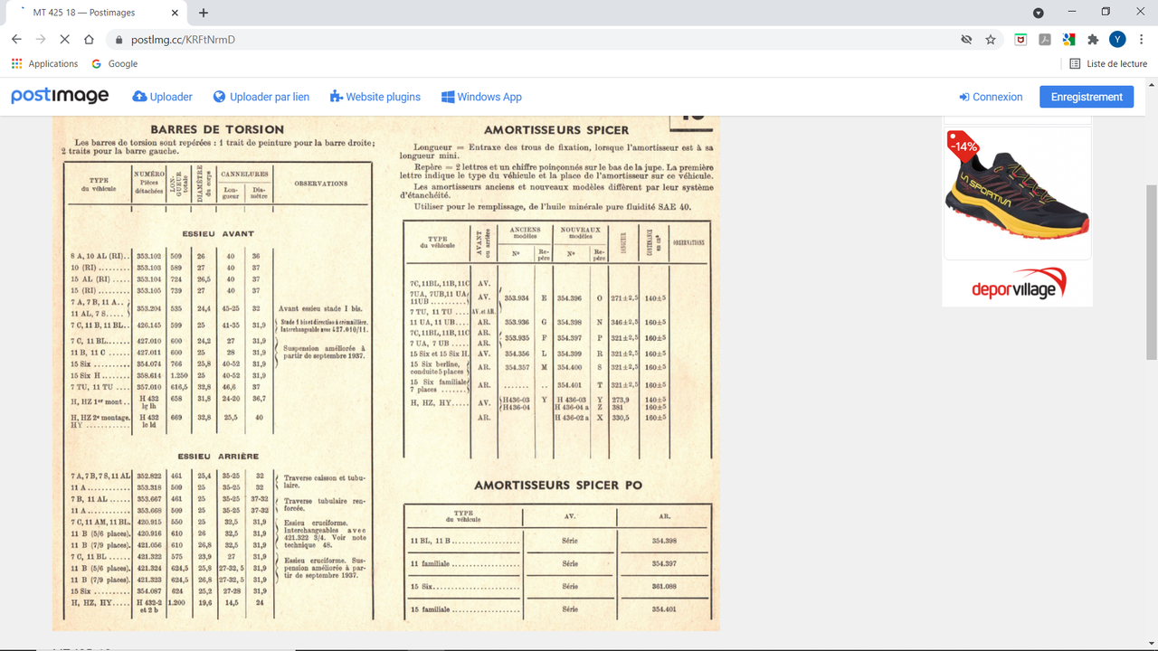The width and height of the screenshot is (1158, 651).
Task: Go back to the previous page
Action: [x=16, y=40]
